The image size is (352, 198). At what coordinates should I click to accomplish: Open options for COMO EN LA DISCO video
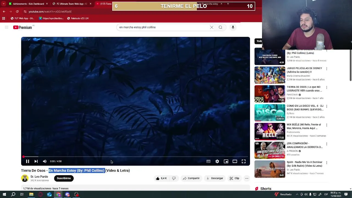point(327,106)
